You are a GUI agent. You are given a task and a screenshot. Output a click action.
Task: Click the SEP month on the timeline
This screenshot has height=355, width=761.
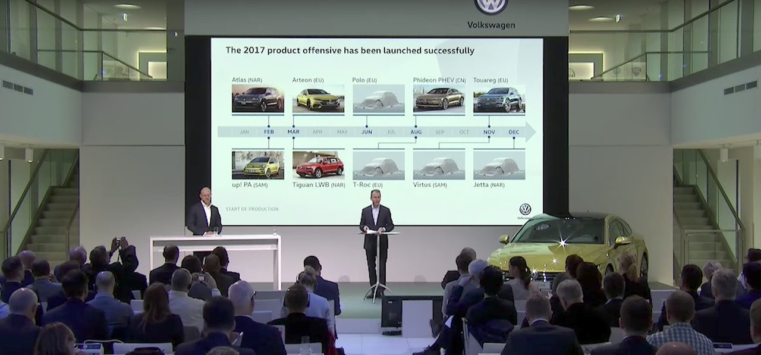pyautogui.click(x=440, y=132)
